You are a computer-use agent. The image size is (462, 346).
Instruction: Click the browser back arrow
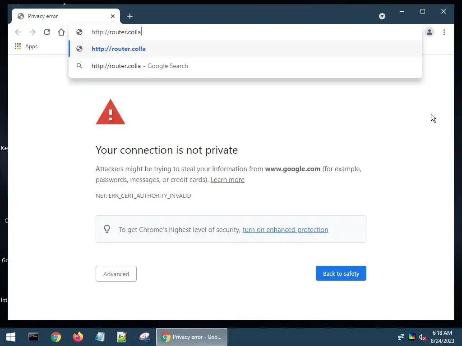pyautogui.click(x=18, y=32)
